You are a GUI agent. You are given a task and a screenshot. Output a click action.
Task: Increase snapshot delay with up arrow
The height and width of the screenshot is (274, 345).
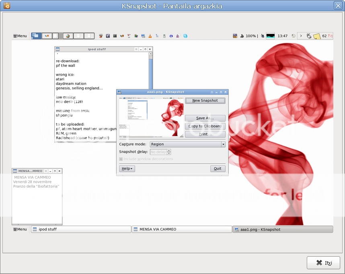point(169,151)
